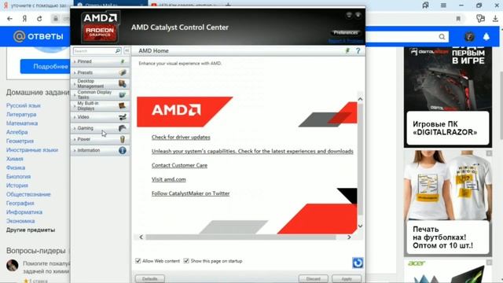Click the Печать на футболках ad banner
This screenshot has height=283, width=503.
pyautogui.click(x=448, y=204)
